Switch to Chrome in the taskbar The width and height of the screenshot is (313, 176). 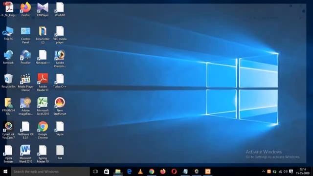152,172
